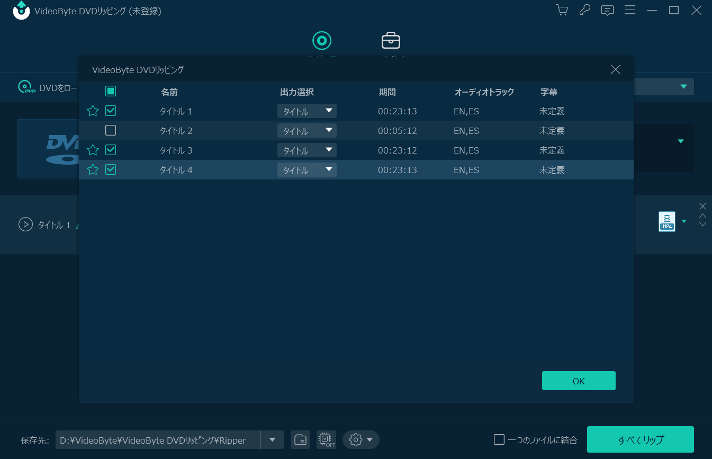Open the save path dropdown arrow
Image resolution: width=712 pixels, height=459 pixels.
(273, 439)
